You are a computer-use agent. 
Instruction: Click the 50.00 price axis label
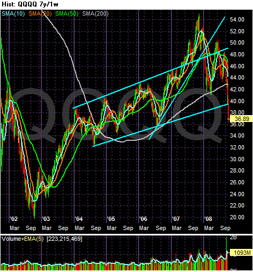point(237,42)
